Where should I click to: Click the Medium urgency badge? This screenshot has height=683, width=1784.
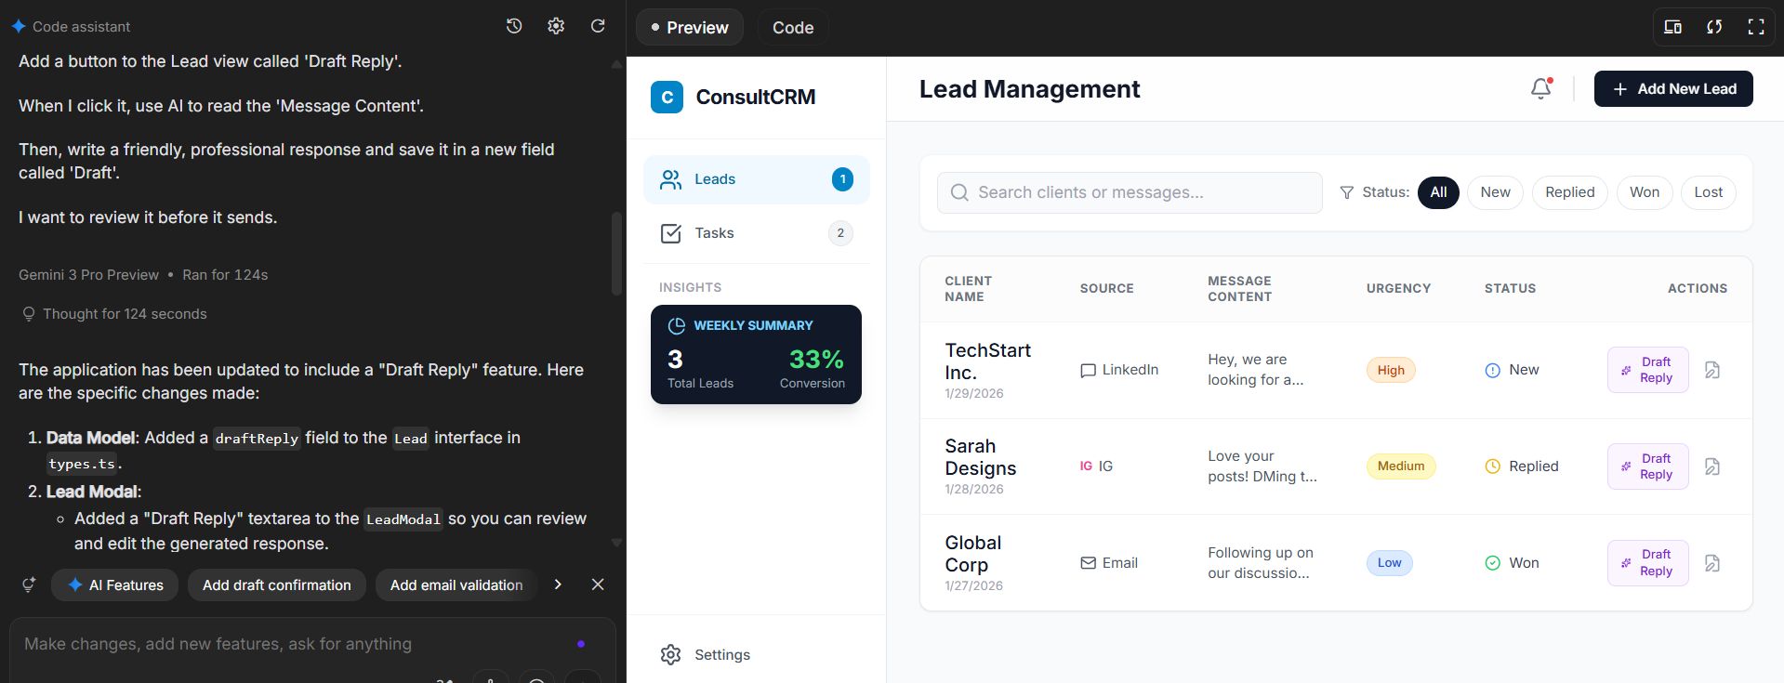point(1401,466)
